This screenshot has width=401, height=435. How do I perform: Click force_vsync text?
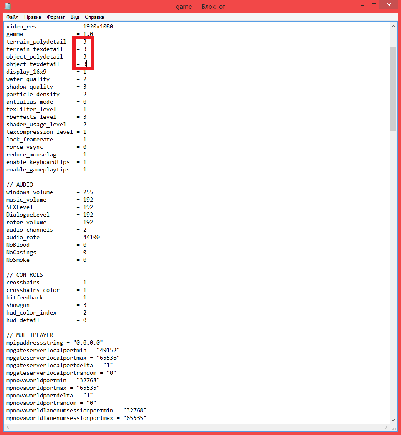point(25,147)
